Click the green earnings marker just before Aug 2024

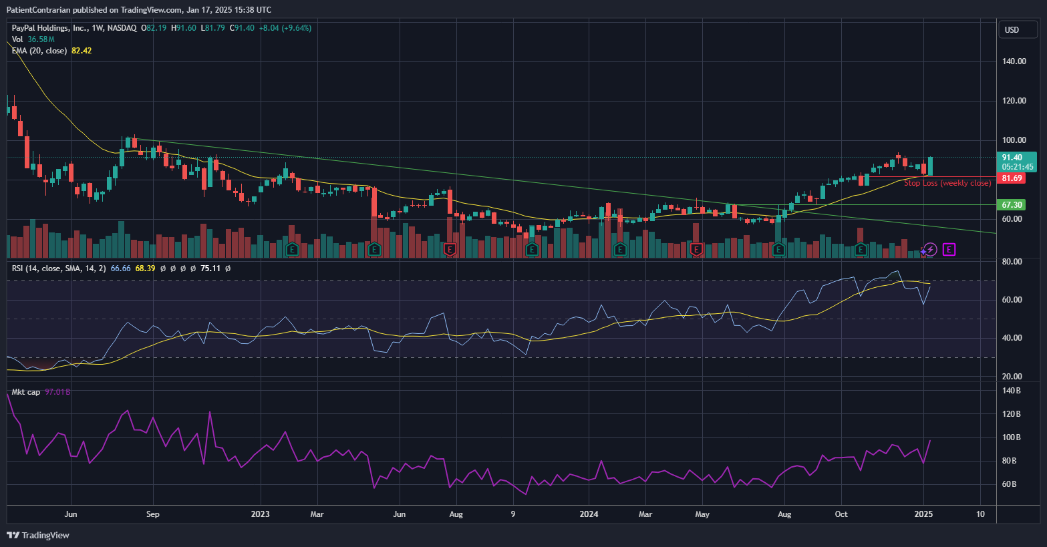[x=778, y=250]
